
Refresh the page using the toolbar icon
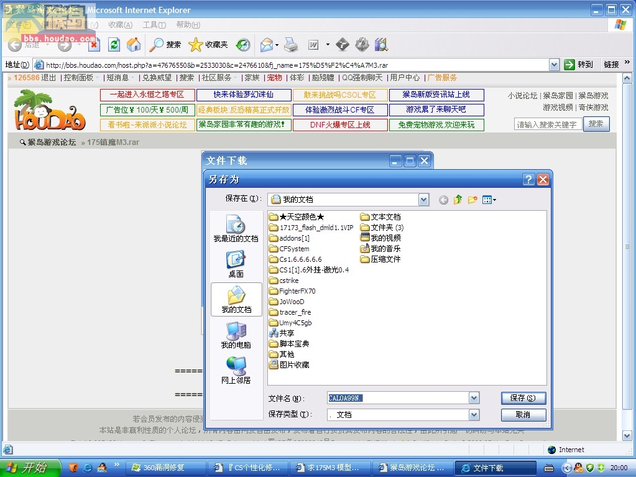pyautogui.click(x=114, y=45)
